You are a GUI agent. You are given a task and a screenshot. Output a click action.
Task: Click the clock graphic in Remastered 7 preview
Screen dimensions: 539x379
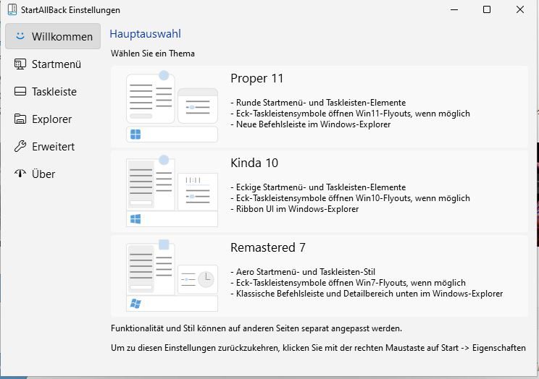pos(206,279)
